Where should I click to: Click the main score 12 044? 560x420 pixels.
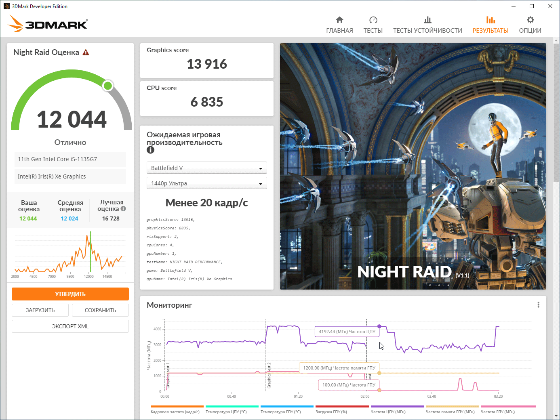(x=72, y=120)
